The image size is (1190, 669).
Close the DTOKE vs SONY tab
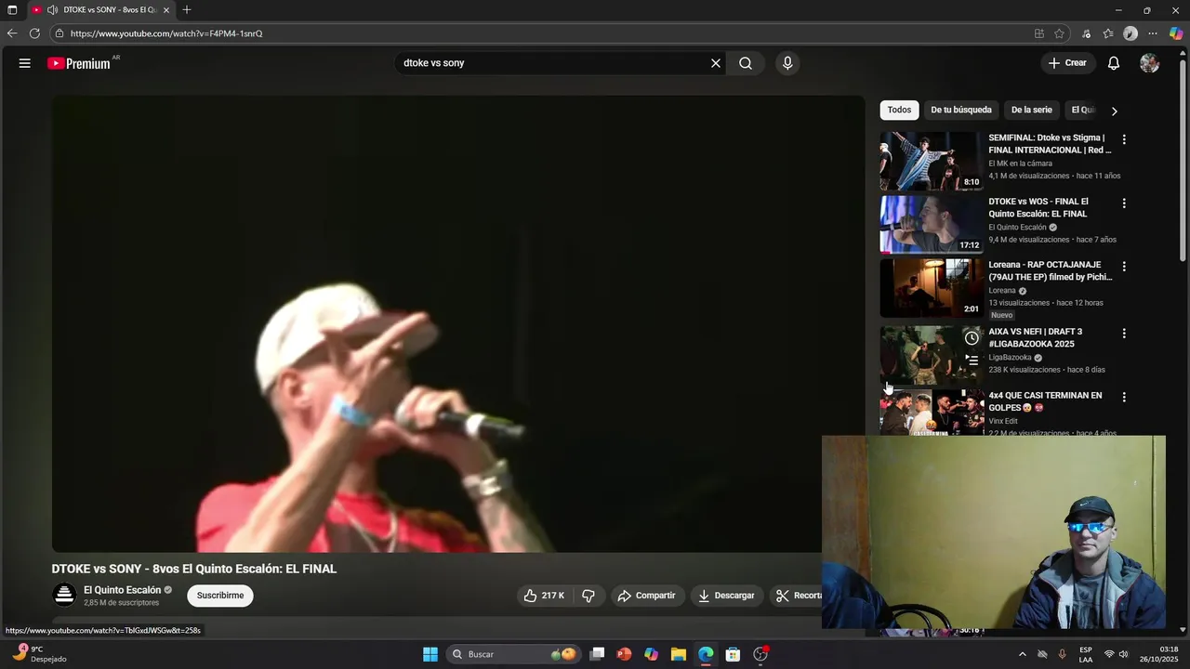pos(166,10)
